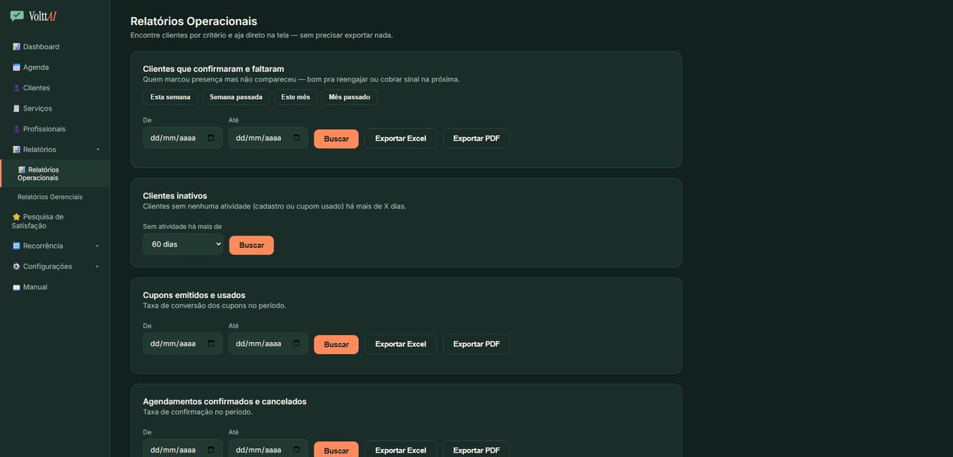Open the Manual book icon
Image resolution: width=953 pixels, height=457 pixels.
click(16, 288)
